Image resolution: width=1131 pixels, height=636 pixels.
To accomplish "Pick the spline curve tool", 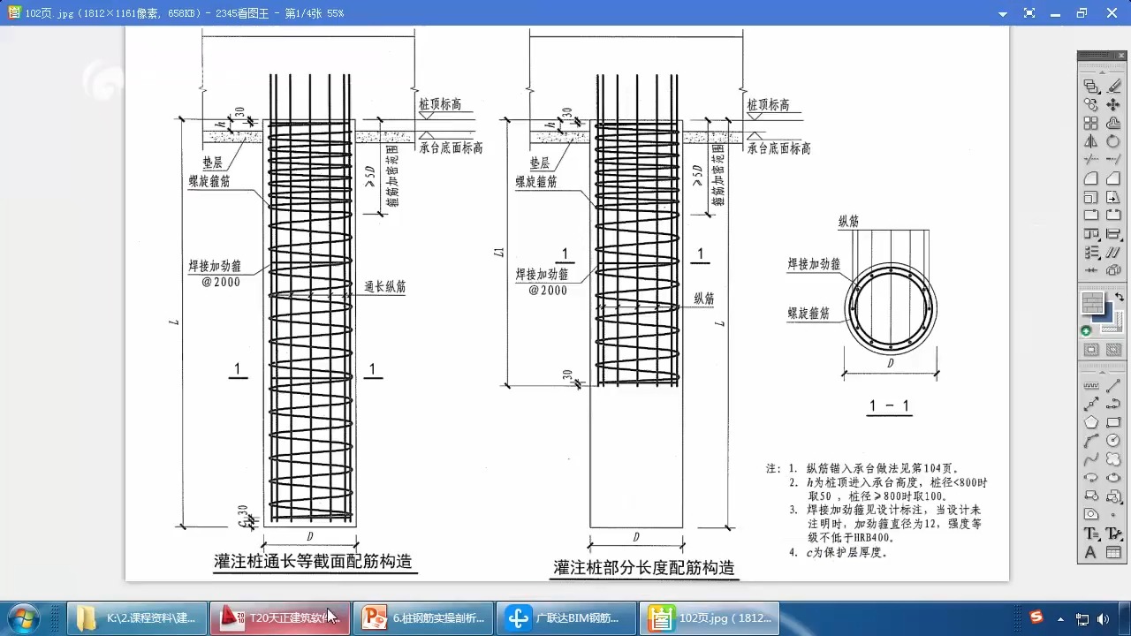I will [1089, 458].
